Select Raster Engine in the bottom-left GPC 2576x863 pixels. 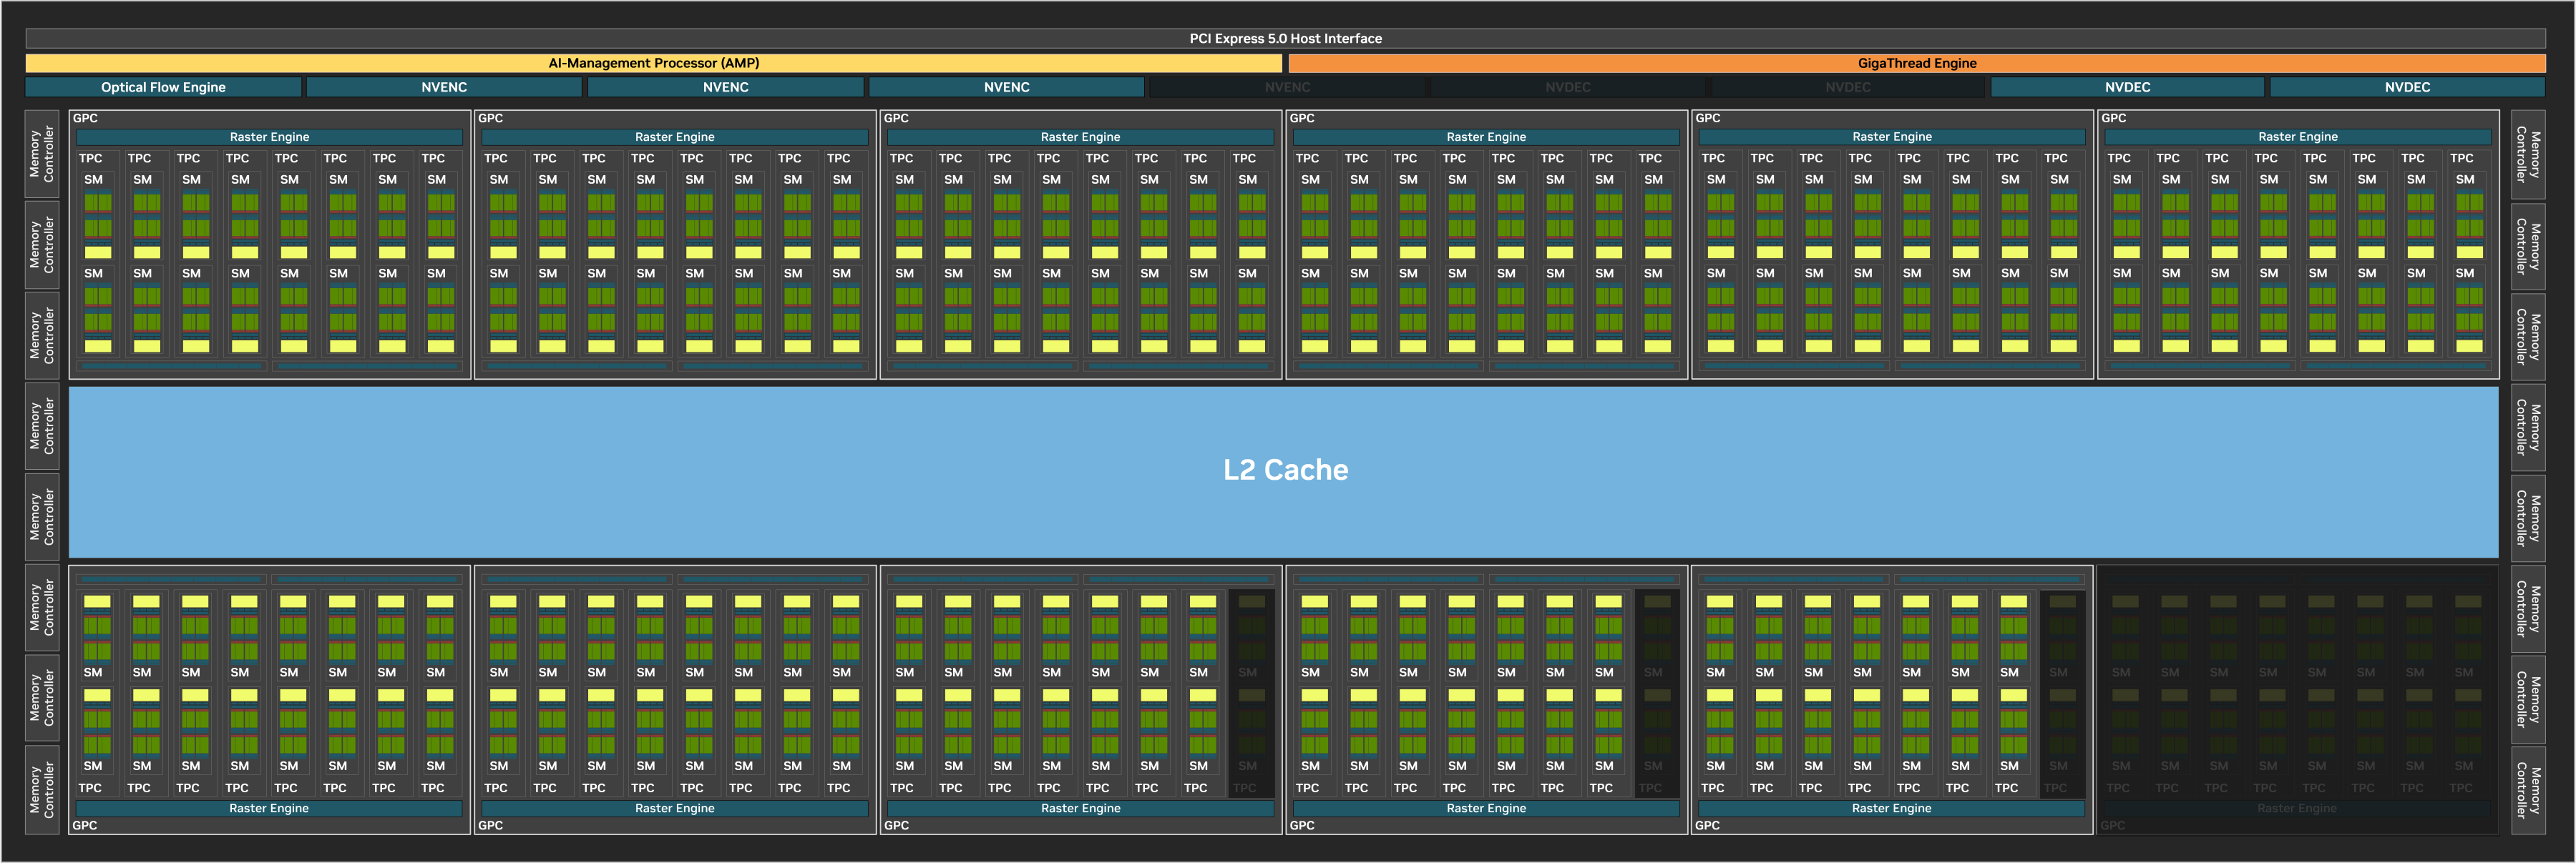[269, 808]
